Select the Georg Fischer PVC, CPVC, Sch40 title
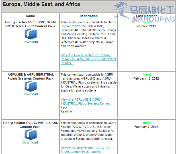The image size is (176, 154). (x=30, y=24)
